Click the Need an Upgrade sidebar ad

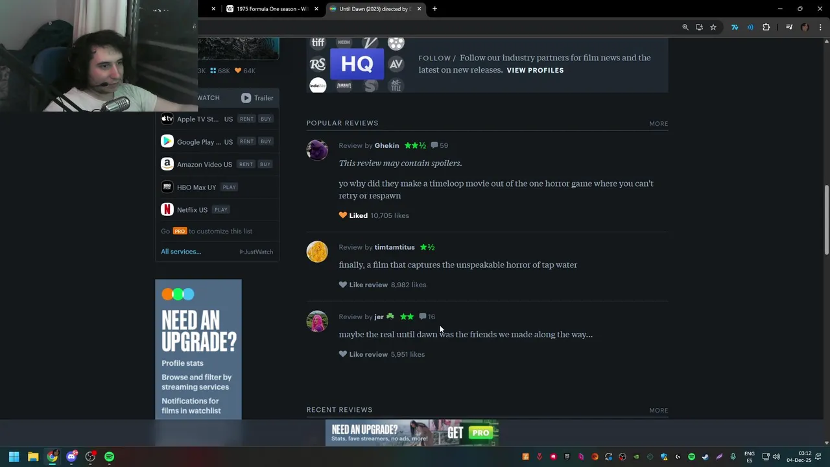[198, 349]
